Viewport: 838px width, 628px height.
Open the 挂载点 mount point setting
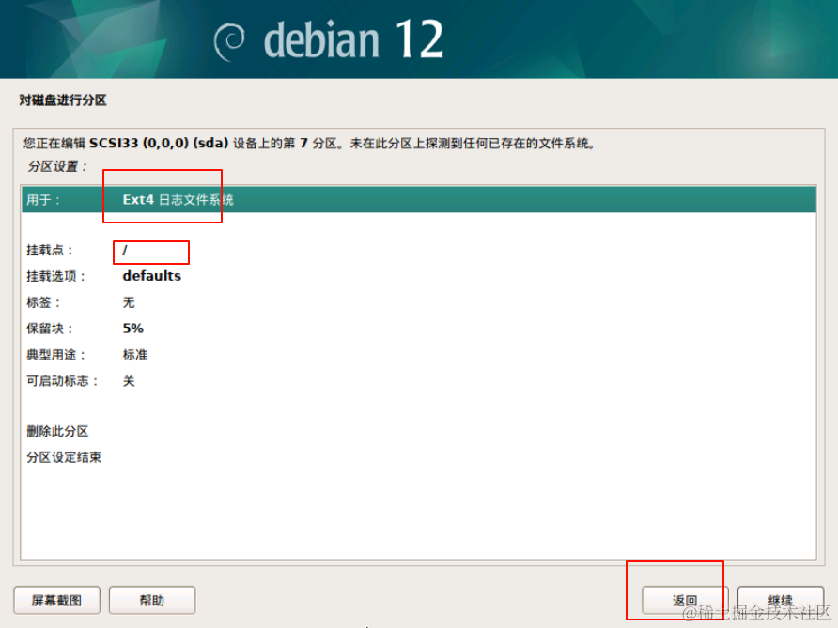click(418, 250)
